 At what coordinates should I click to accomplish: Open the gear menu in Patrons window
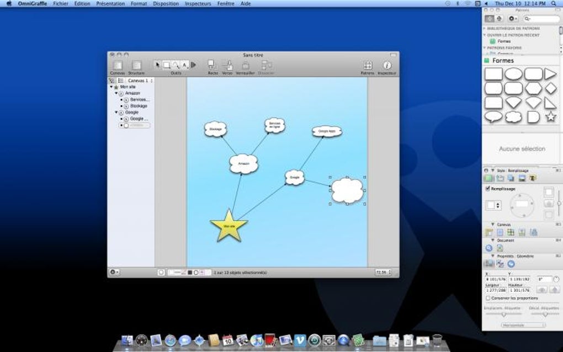[x=512, y=19]
